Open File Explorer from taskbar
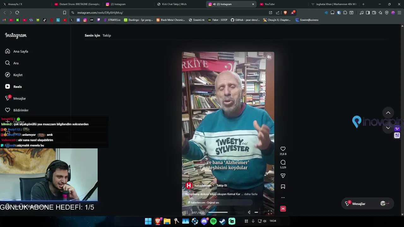The width and height of the screenshot is (404, 227). 167,221
